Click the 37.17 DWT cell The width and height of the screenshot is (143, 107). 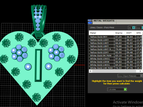[x=130, y=59]
